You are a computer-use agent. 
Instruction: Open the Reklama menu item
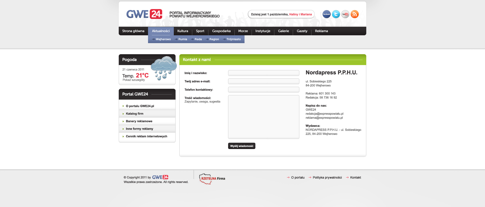point(321,31)
